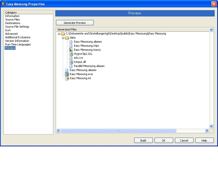Open the Additional Exclusions category

pos(18,37)
